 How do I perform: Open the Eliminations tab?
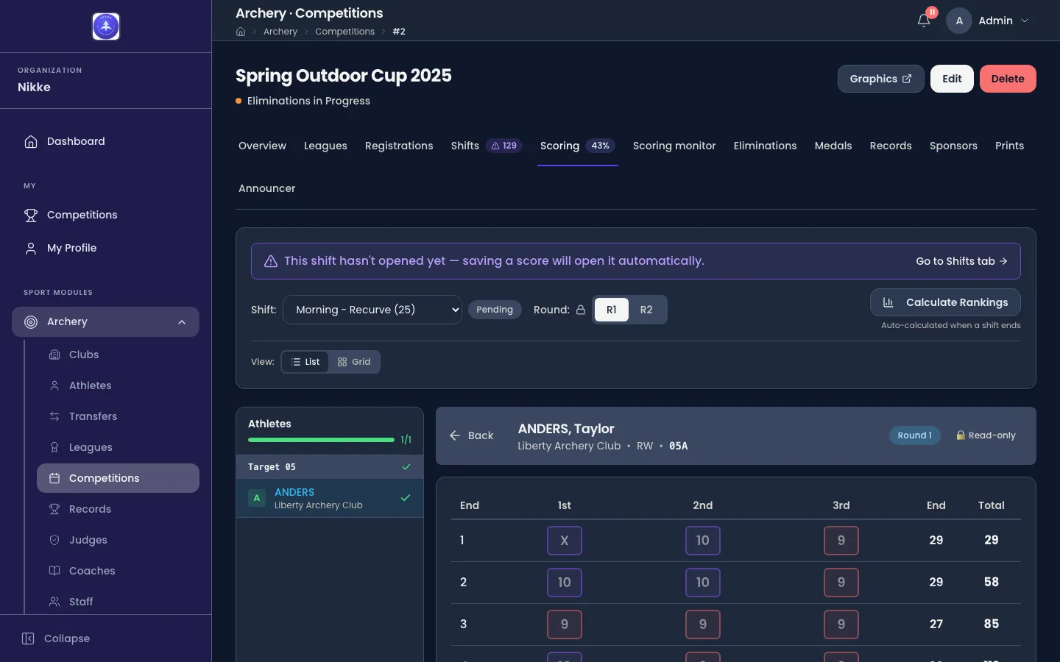765,146
